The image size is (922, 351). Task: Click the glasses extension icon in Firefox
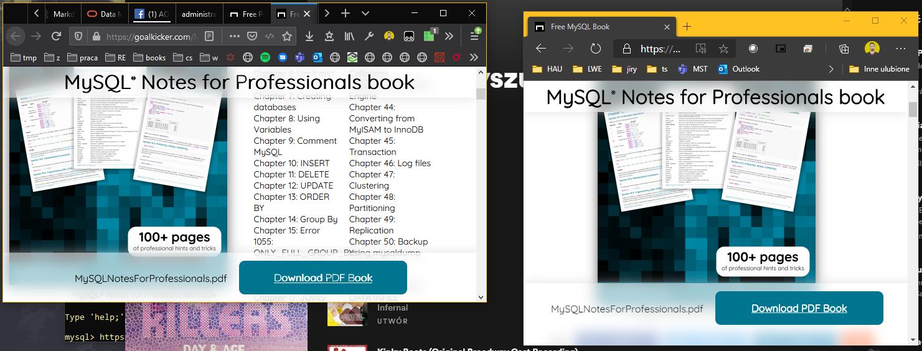(x=409, y=37)
